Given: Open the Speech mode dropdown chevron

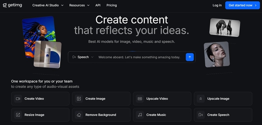Looking at the screenshot, I should 92,57.
